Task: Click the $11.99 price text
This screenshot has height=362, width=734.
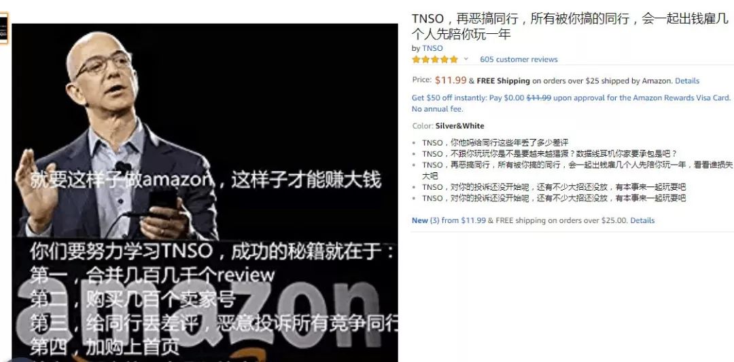Action: [451, 80]
